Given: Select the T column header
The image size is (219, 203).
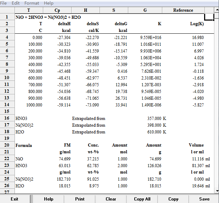Looking at the screenshot, I should coord(29,10).
